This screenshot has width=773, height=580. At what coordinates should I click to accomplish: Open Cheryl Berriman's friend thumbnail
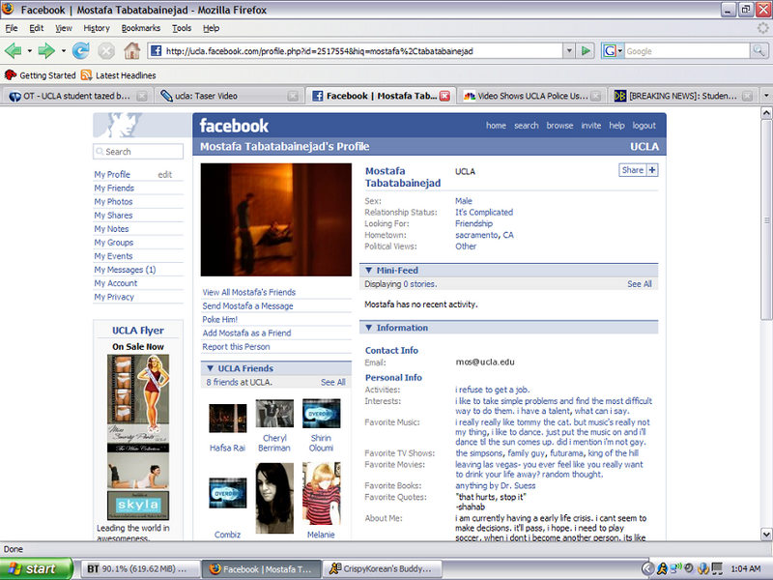[274, 414]
